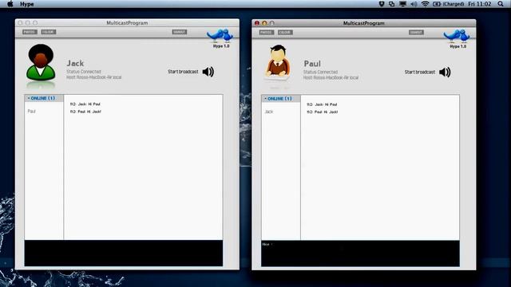
Task: Click the volume icon in the menu bar
Action: 414,4
